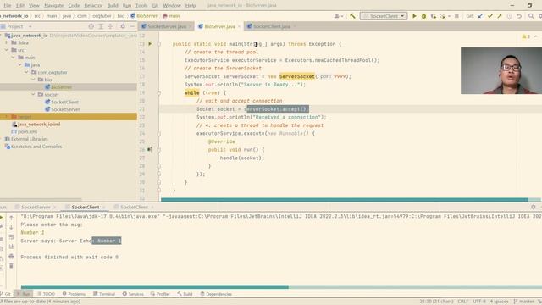Select the SocketServer run tab

click(x=36, y=207)
